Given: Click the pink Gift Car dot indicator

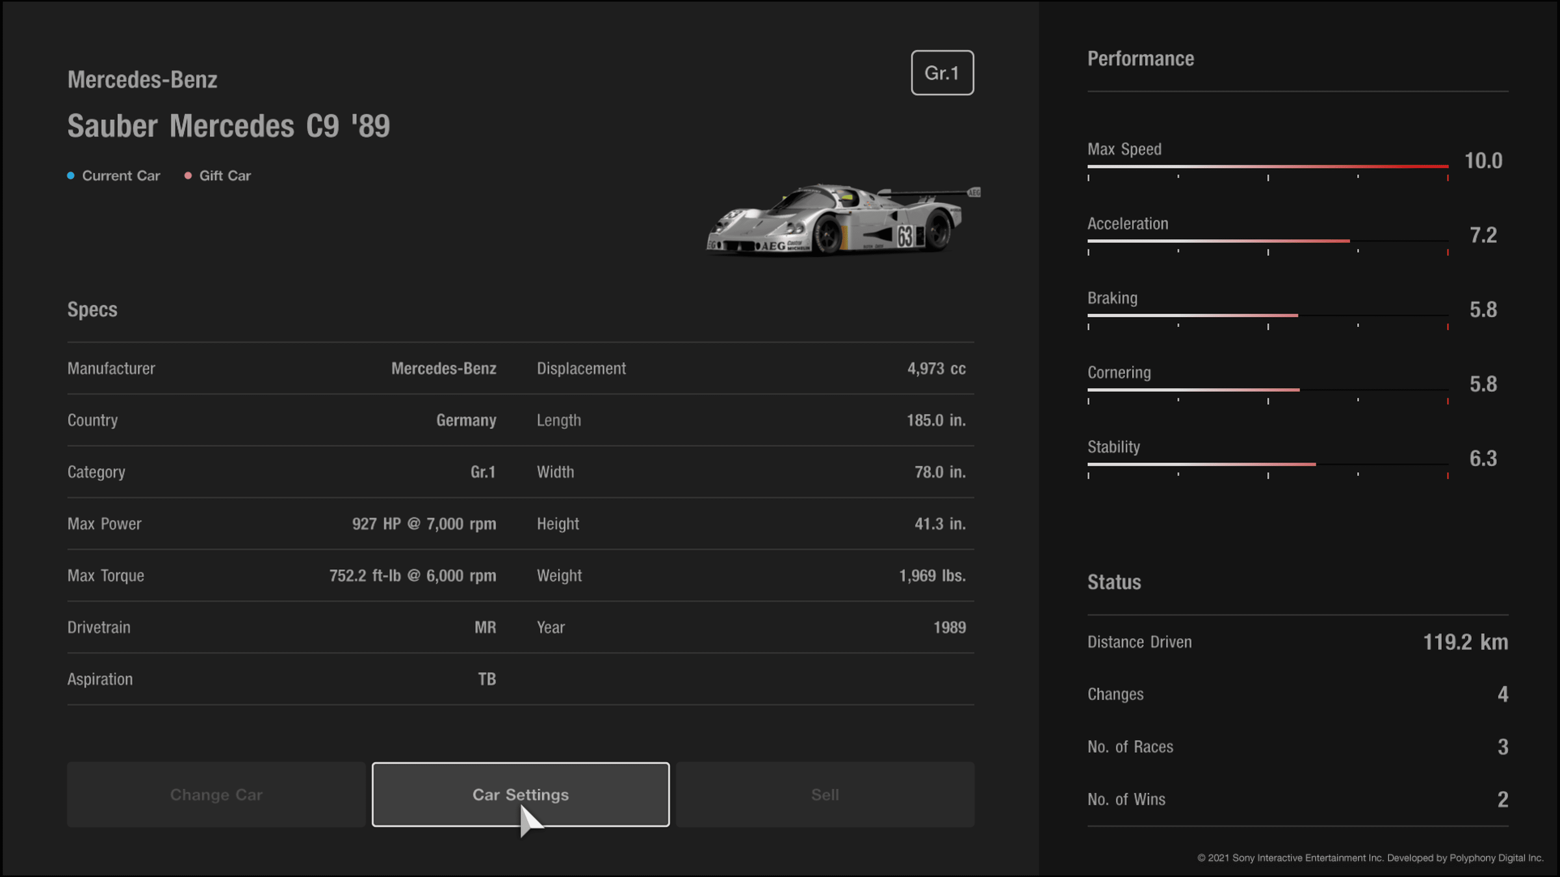Looking at the screenshot, I should coord(188,175).
